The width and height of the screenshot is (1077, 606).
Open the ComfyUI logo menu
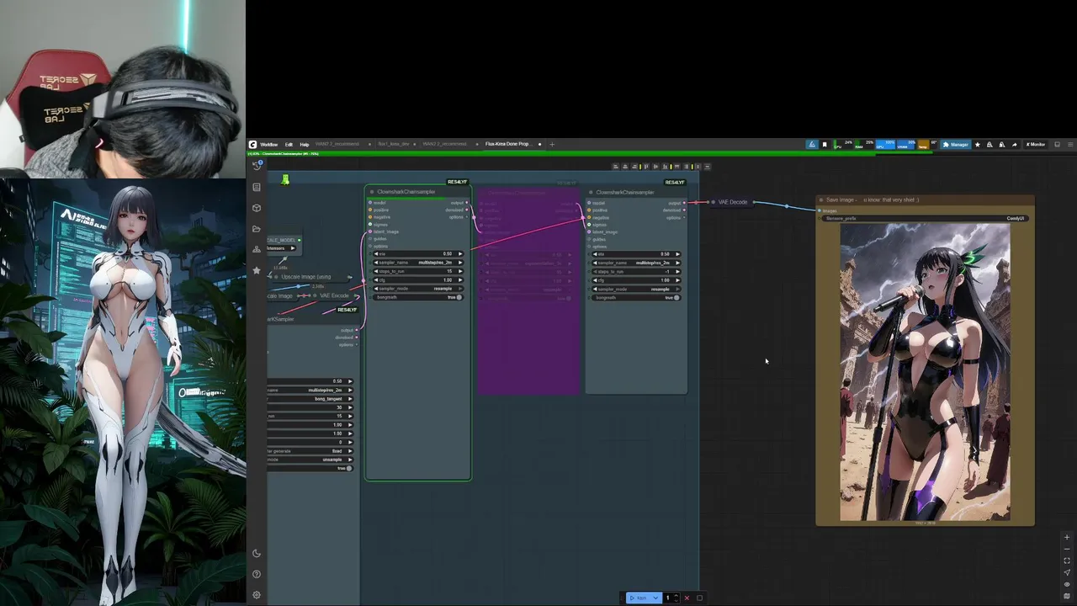(x=252, y=144)
